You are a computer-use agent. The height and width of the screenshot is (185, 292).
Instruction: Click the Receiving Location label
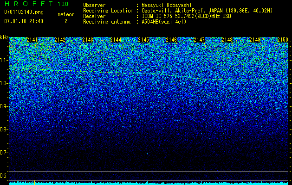tap(108, 11)
